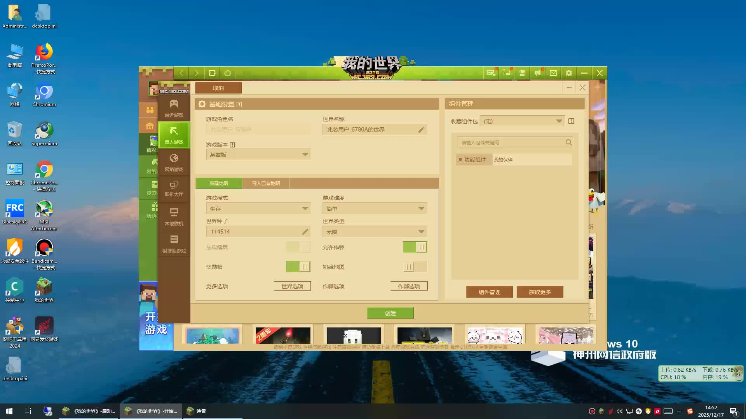The width and height of the screenshot is (746, 419).
Task: Select 单人游戏 in the left sidebar
Action: pos(174,135)
